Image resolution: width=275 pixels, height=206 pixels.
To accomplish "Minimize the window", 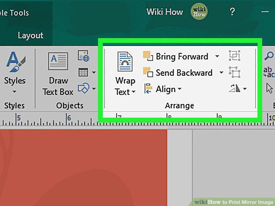I will tap(265, 12).
